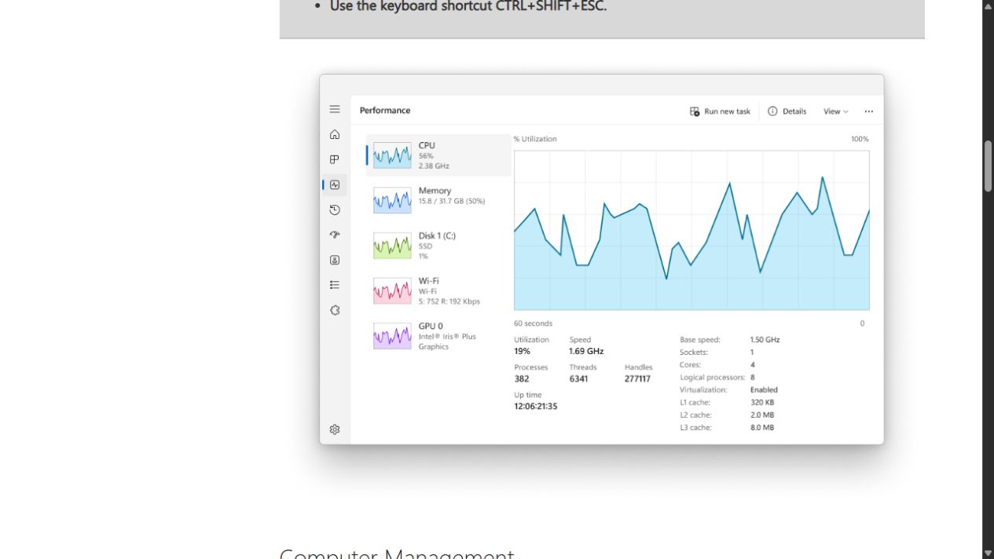Click the "12:06:21:35" up time value
Screen dimensions: 994x559
pyautogui.click(x=536, y=407)
